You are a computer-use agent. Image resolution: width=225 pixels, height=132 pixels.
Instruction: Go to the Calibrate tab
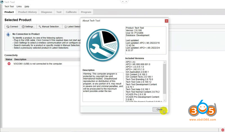click(71, 12)
